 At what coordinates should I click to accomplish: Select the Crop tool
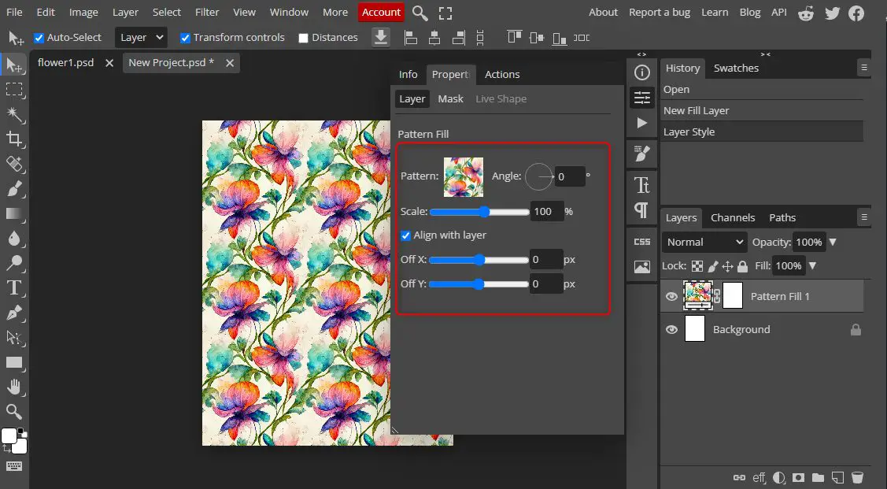click(x=14, y=139)
